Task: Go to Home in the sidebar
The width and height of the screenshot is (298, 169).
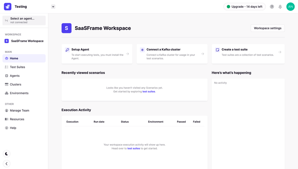Action: pyautogui.click(x=24, y=58)
